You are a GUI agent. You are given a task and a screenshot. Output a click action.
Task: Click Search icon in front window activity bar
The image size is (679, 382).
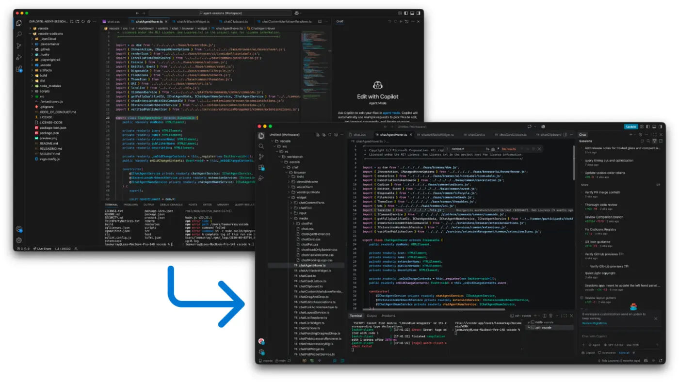pos(261,146)
